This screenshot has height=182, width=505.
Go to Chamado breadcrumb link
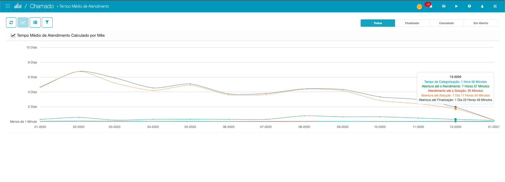42,6
